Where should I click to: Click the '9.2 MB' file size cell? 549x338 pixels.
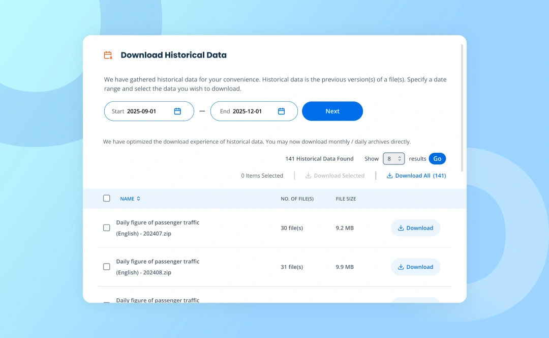point(345,228)
